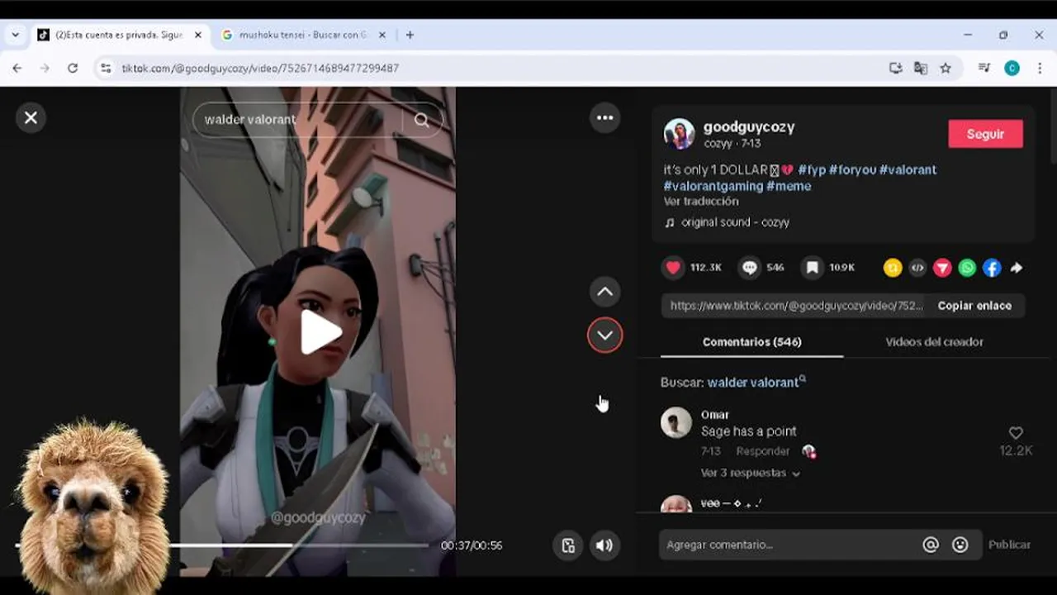Switch to mushoku tensei Google tab
Image resolution: width=1057 pixels, height=595 pixels.
[x=302, y=36]
